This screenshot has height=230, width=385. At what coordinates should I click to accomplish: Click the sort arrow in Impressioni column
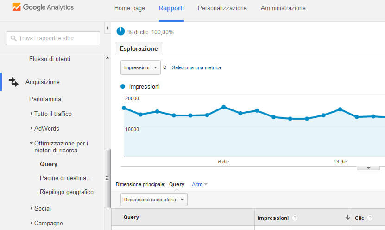347,217
